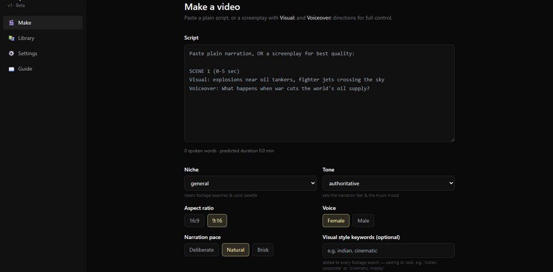This screenshot has width=553, height=272.
Task: Click the 'Niche' label
Action: (x=191, y=170)
